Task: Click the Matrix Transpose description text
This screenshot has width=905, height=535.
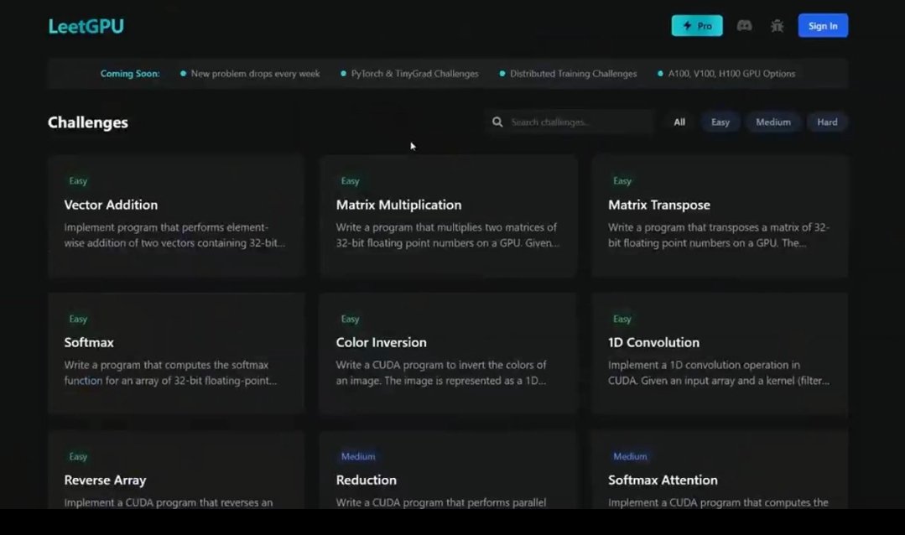Action: point(719,236)
